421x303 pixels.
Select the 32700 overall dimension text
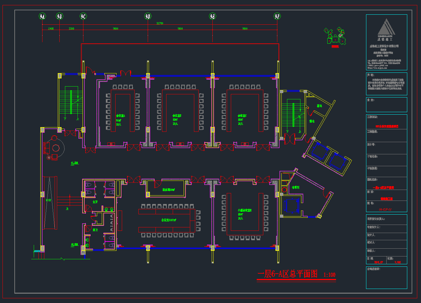(160, 23)
